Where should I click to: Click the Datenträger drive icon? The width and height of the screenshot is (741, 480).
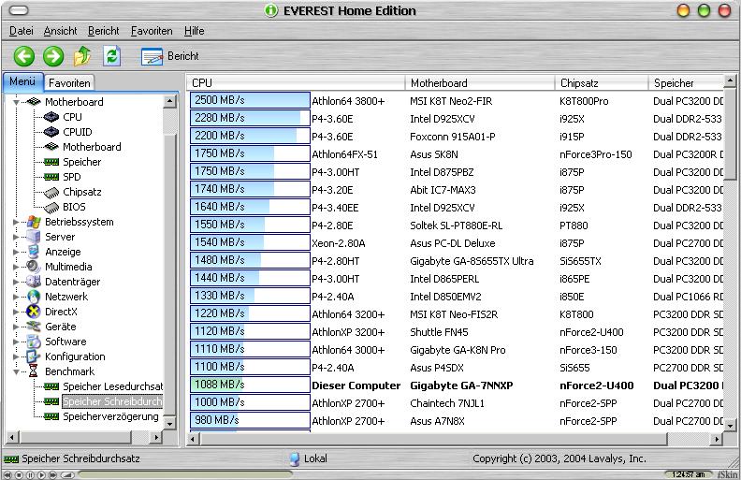coord(34,282)
